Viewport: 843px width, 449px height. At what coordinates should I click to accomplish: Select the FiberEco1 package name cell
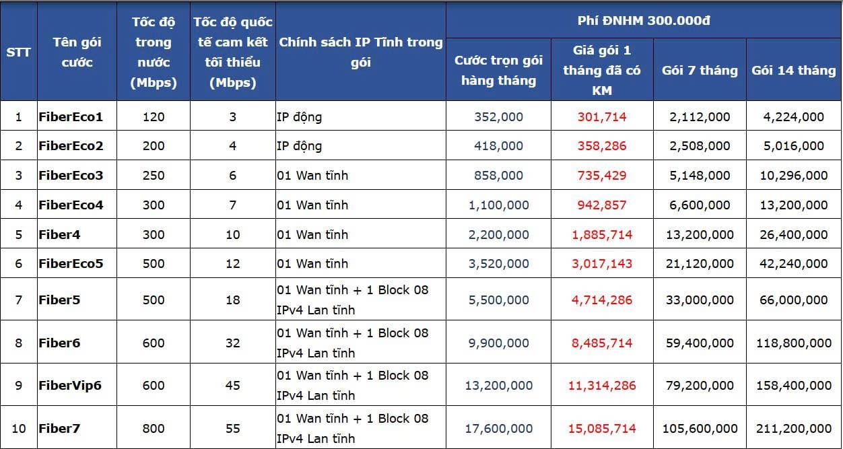pyautogui.click(x=77, y=116)
